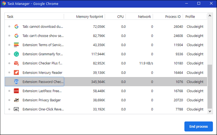Select 'Extension: Password Chec...' row
This screenshot has width=217, height=135.
tap(106, 81)
